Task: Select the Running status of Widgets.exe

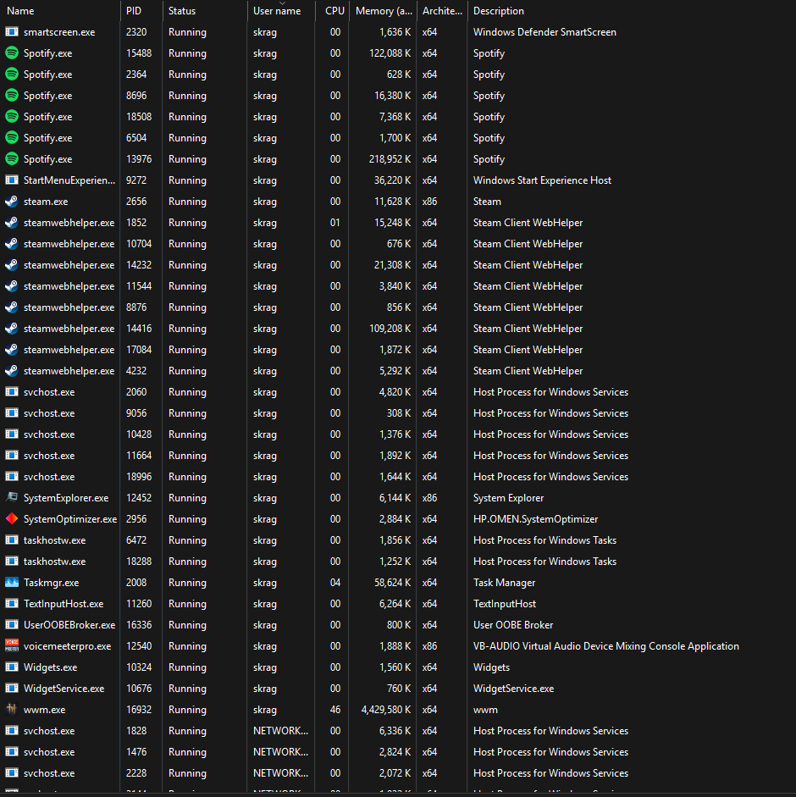Action: [187, 667]
